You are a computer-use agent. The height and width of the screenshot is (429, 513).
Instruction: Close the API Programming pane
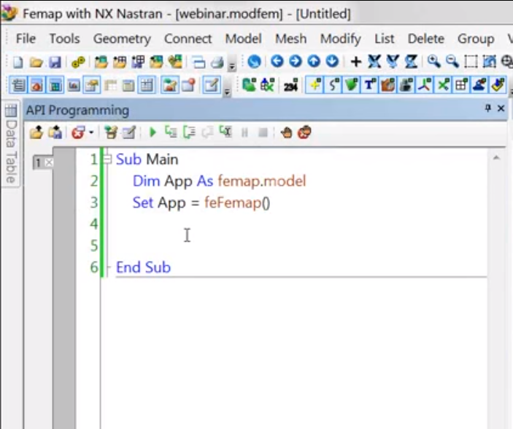click(x=501, y=109)
